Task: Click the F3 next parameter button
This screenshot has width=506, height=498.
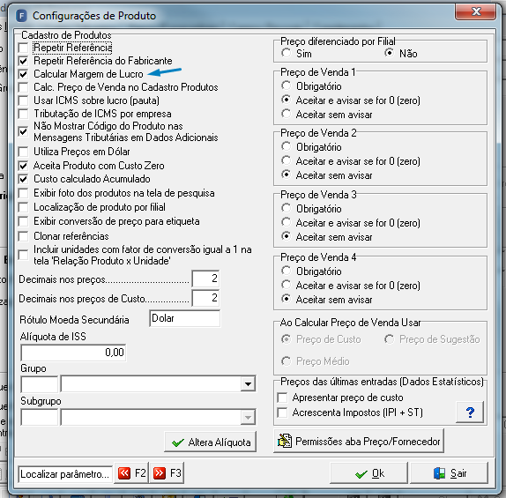Action: (x=167, y=473)
